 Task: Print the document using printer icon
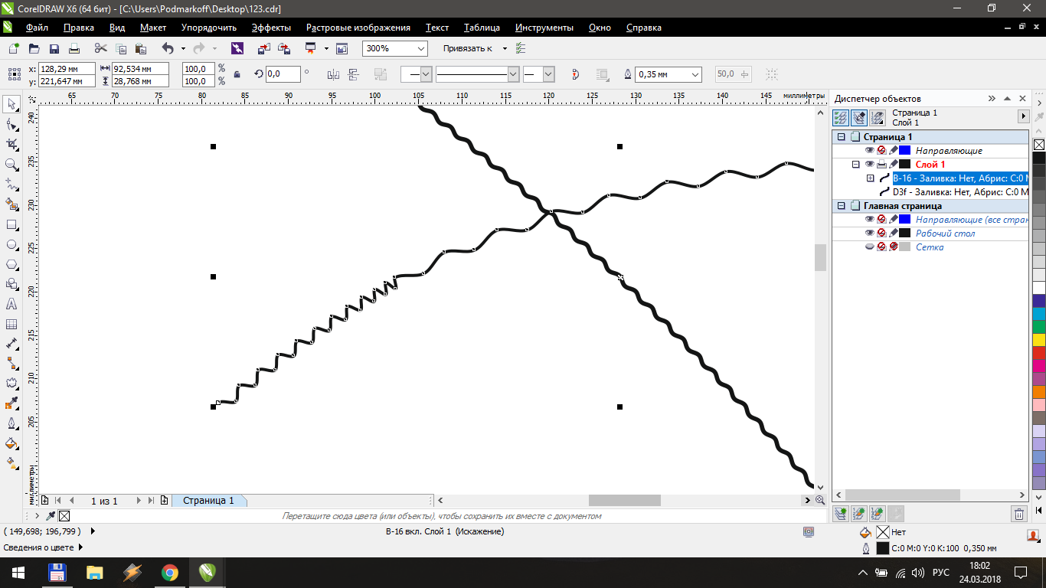[x=74, y=48]
